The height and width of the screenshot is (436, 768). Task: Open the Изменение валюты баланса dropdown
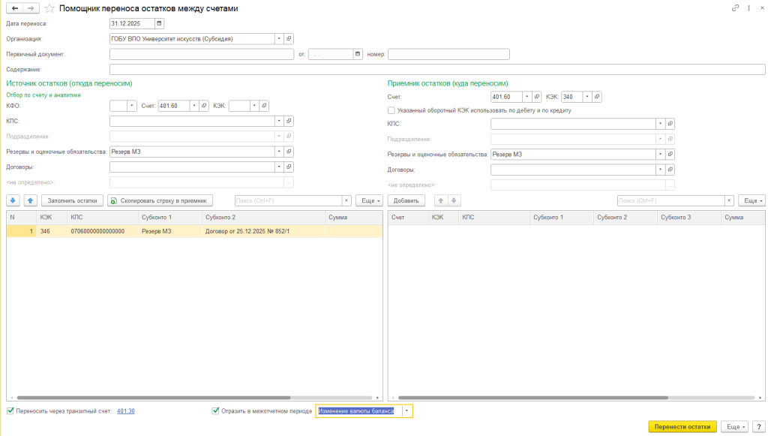(x=406, y=411)
